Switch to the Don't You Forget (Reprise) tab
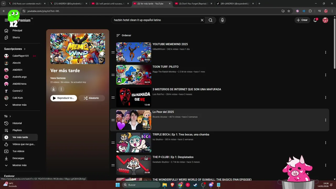Screen dimensions: 336x189 tap(193, 4)
